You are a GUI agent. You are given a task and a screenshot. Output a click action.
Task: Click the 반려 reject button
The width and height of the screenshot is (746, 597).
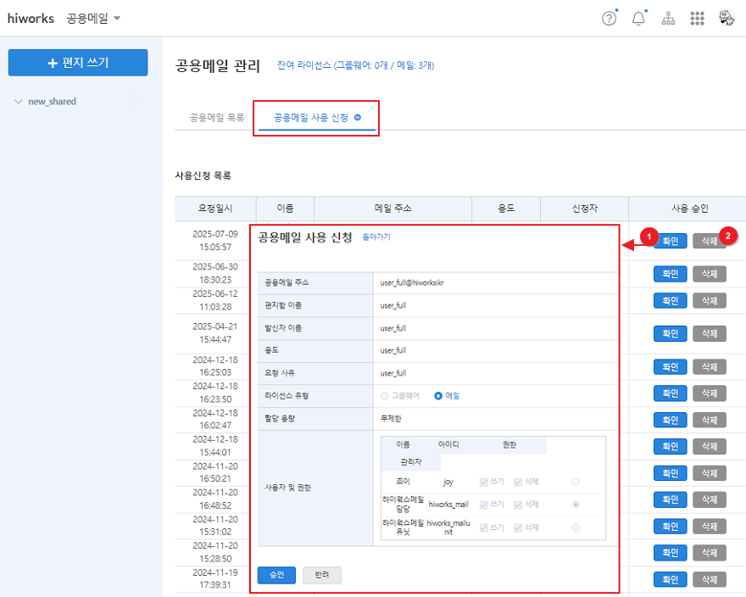pyautogui.click(x=321, y=575)
